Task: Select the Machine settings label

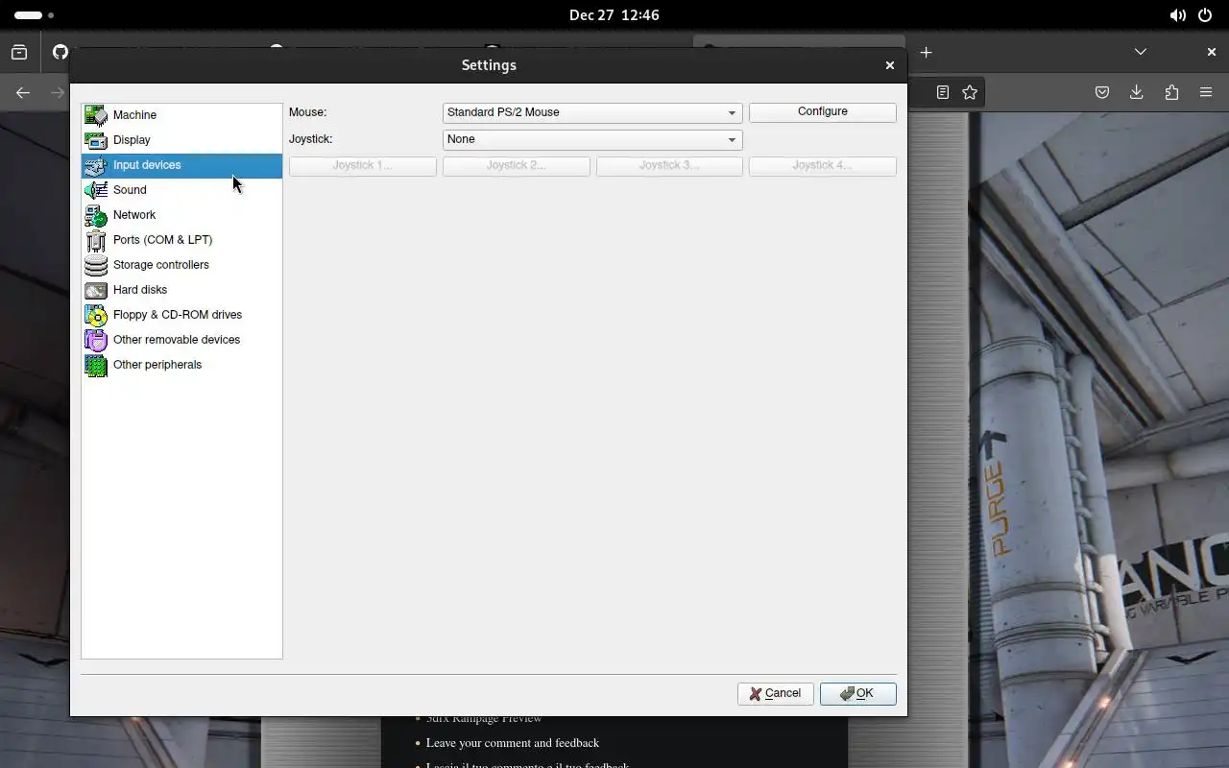Action: (x=134, y=115)
